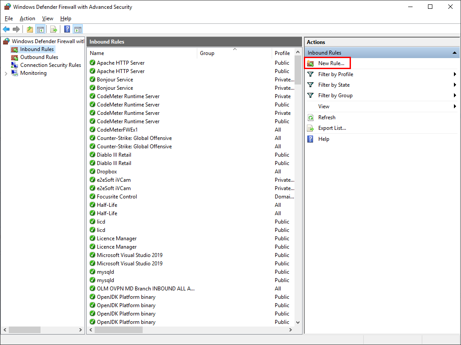Select Connection Security Rules in the tree
Screen dimensions: 461x345
(50, 65)
